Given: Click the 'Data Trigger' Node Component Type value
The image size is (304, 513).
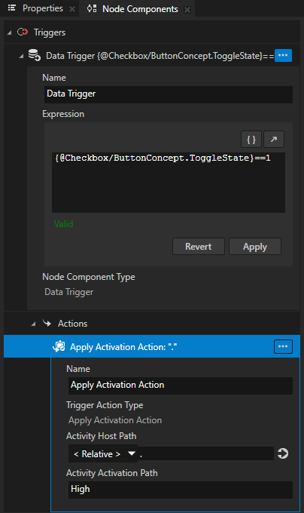Looking at the screenshot, I should (68, 292).
